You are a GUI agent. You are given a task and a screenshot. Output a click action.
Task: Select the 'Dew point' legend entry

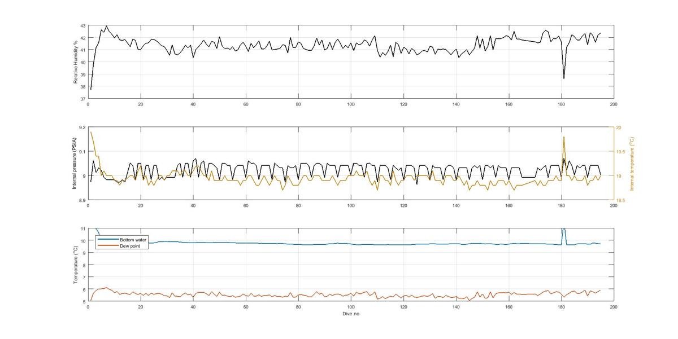129,245
